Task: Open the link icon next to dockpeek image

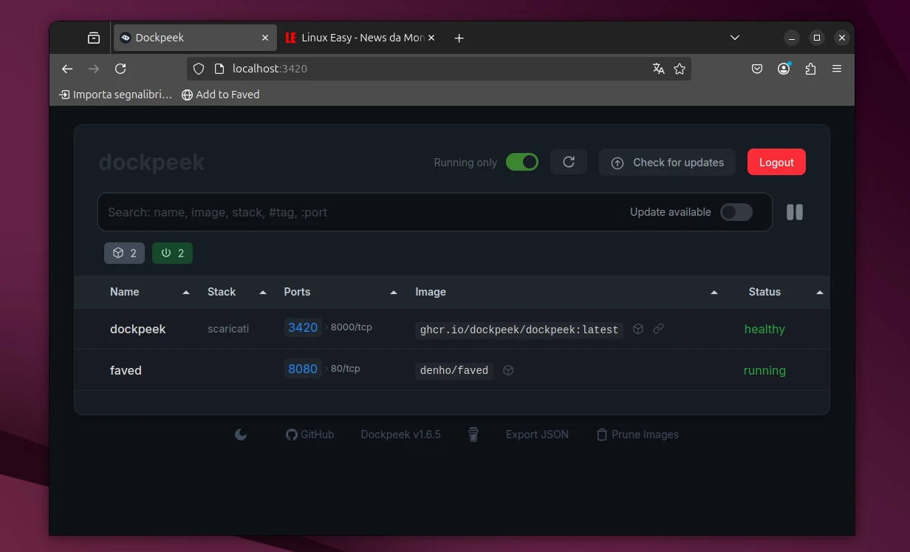Action: [x=657, y=330]
